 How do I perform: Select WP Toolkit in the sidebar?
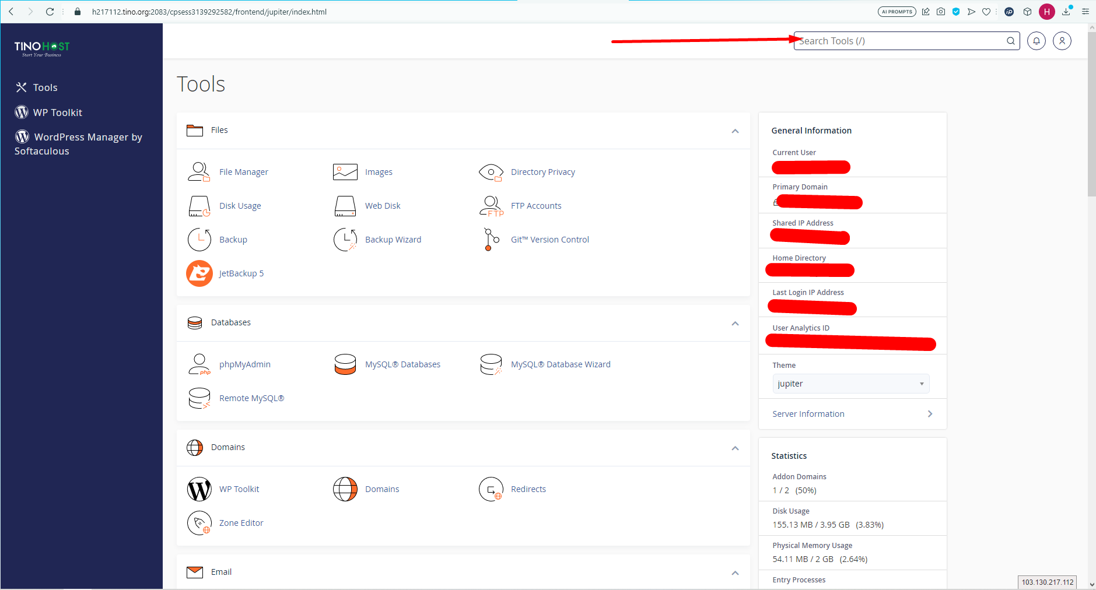48,113
